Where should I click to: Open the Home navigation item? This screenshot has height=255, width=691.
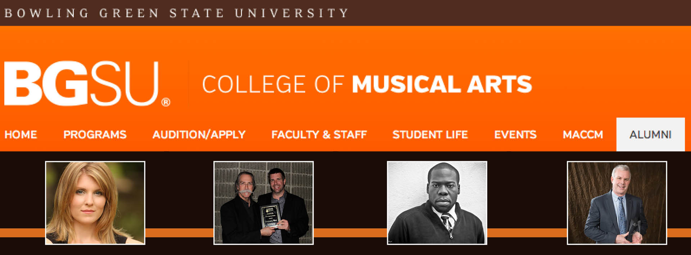pos(21,135)
